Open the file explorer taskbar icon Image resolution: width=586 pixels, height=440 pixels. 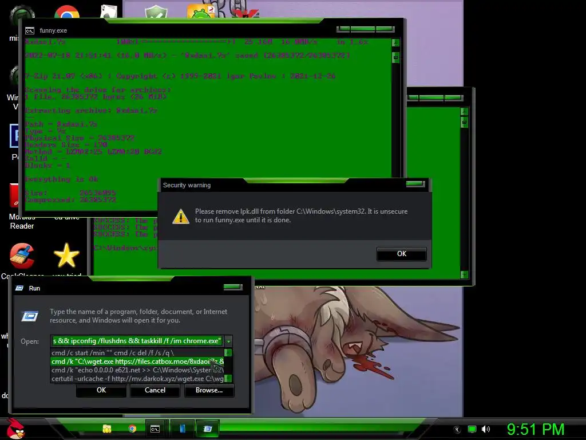pyautogui.click(x=107, y=429)
